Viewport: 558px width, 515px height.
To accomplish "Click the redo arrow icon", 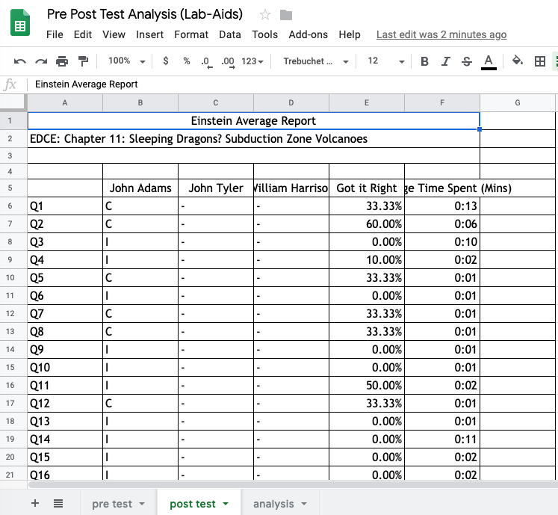I will point(41,61).
